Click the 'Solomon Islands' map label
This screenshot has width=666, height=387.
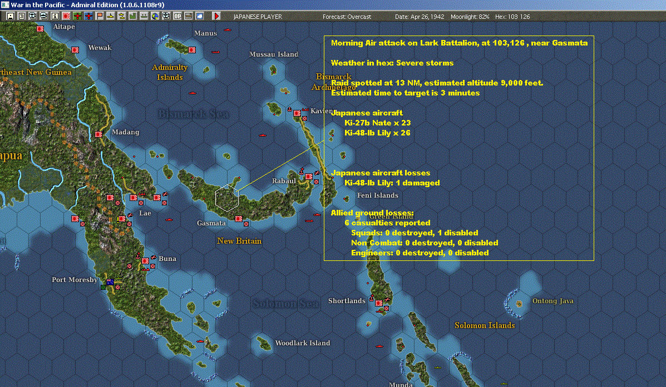(485, 325)
